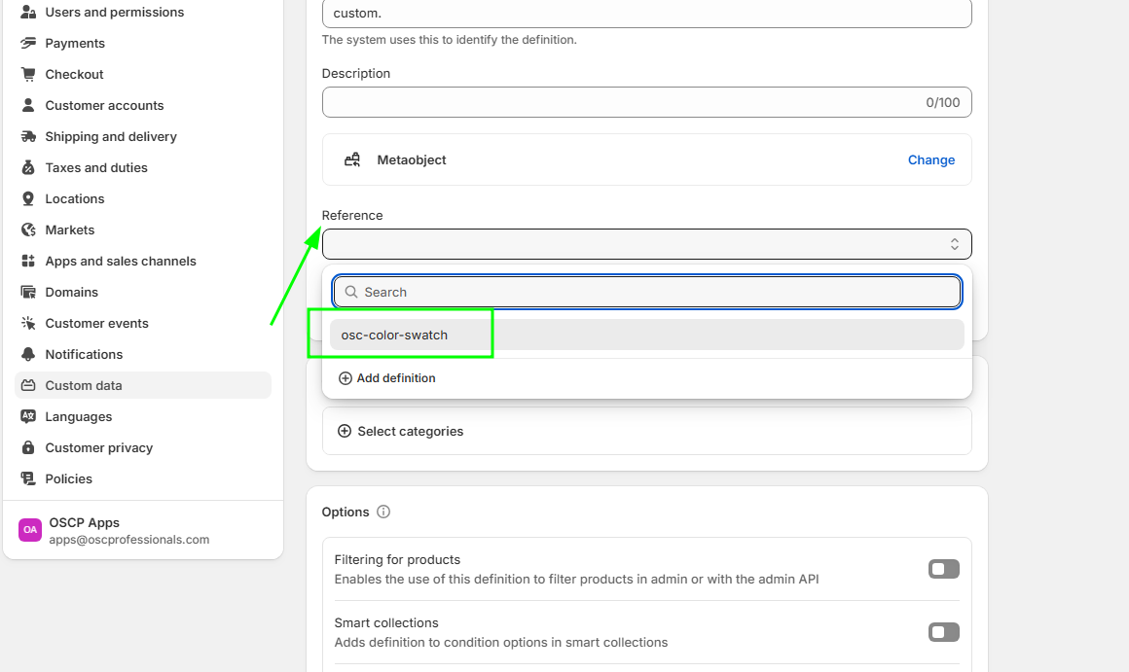Open Languages settings section
Screen dimensions: 1129x672
(x=78, y=416)
